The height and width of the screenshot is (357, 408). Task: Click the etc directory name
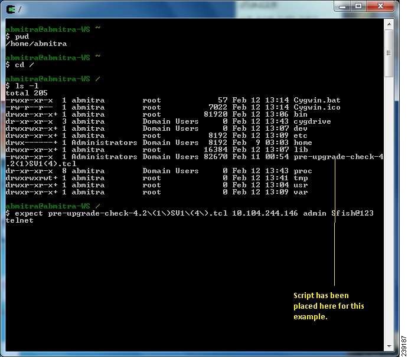(x=301, y=135)
